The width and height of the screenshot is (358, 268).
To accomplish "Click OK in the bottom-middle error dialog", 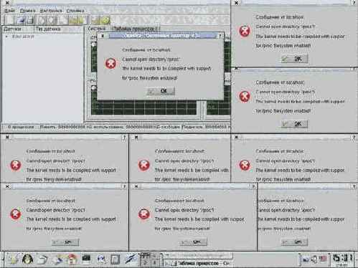I will click(193, 242).
